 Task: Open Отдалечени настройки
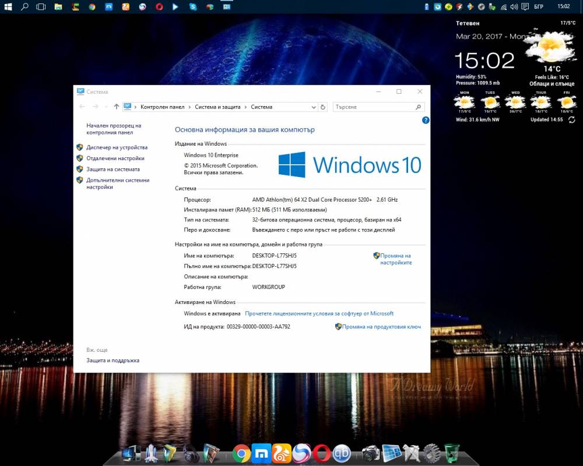coord(115,158)
